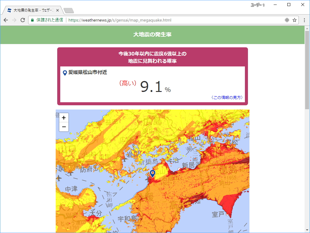Click the forward navigation arrow
Screen dimensions: 310x233
coord(14,20)
